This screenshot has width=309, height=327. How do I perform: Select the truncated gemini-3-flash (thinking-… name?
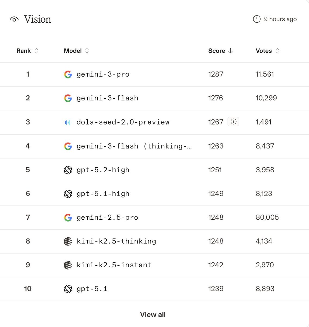[134, 146]
